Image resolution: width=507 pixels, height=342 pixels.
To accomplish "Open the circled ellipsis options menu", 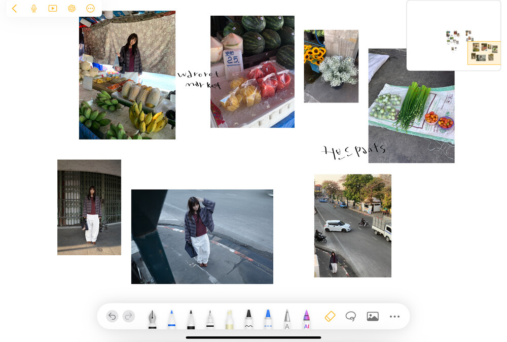I will tap(90, 9).
